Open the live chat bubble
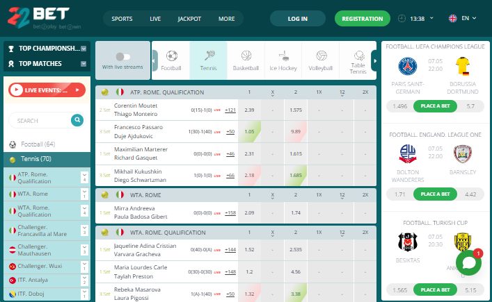Image resolution: width=492 pixels, height=302 pixels. click(468, 264)
